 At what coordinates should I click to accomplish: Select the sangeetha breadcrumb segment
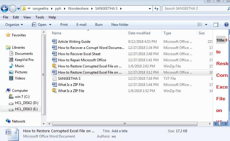40,9
